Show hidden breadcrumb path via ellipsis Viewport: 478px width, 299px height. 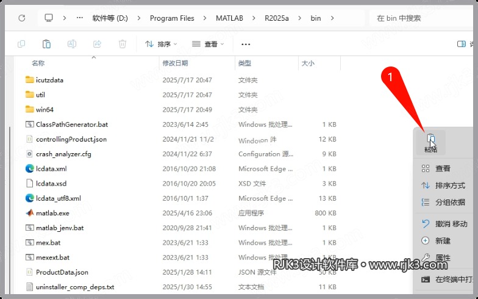click(x=80, y=18)
